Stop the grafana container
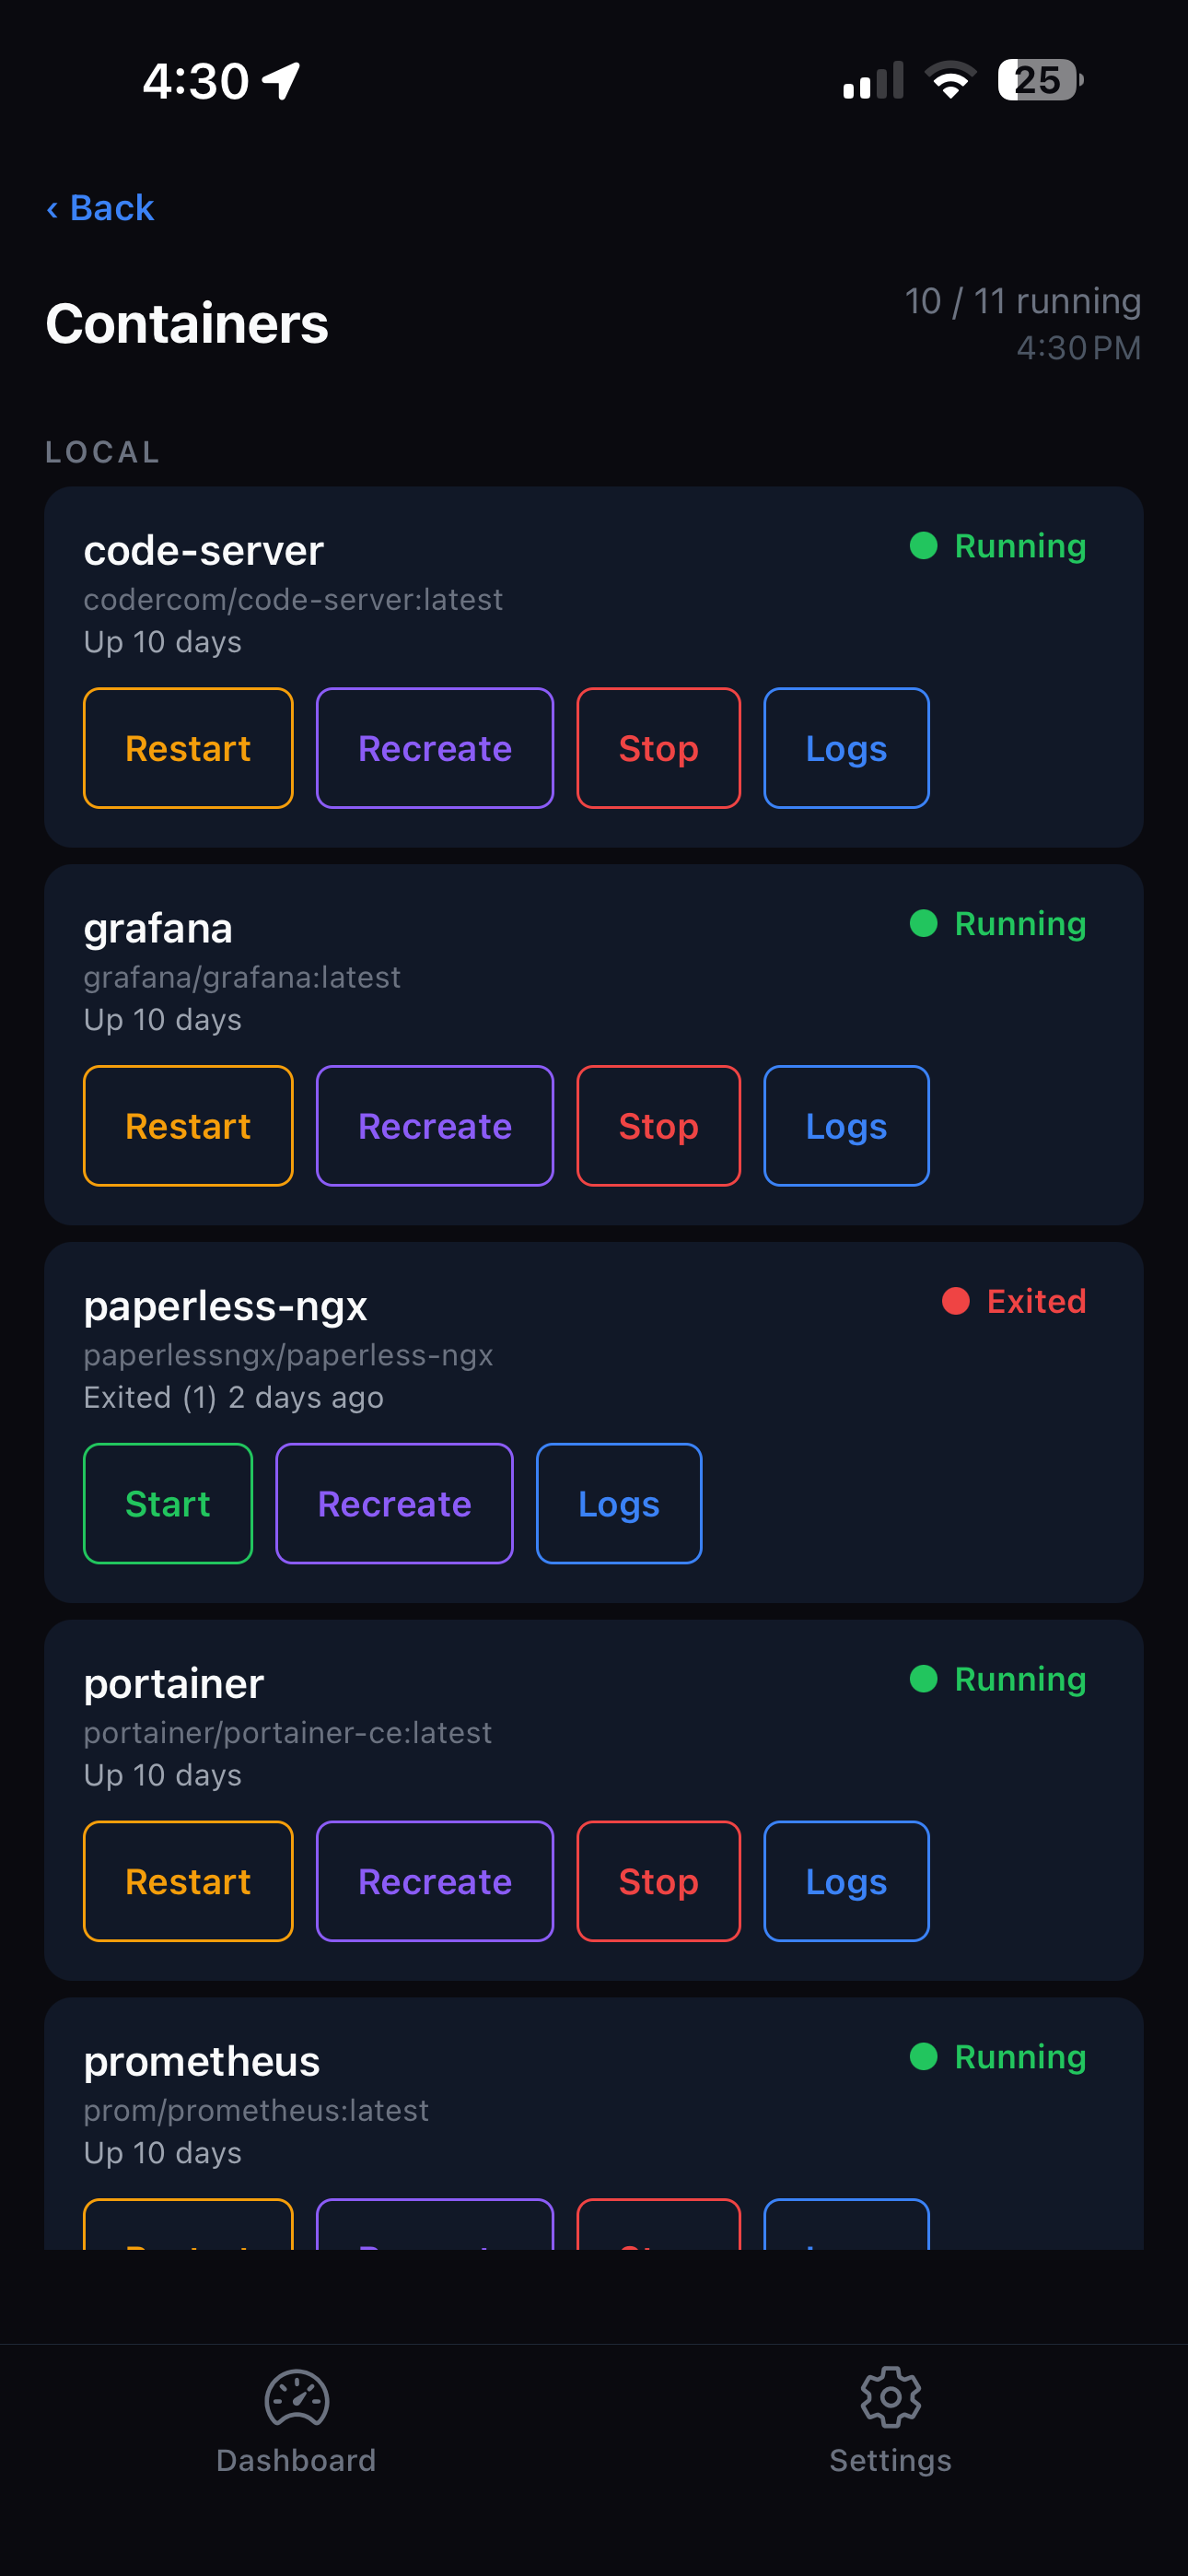The width and height of the screenshot is (1188, 2576). 658,1125
